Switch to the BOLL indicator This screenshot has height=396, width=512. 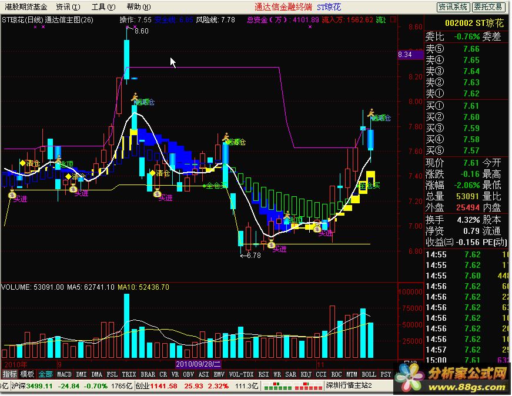(369, 374)
